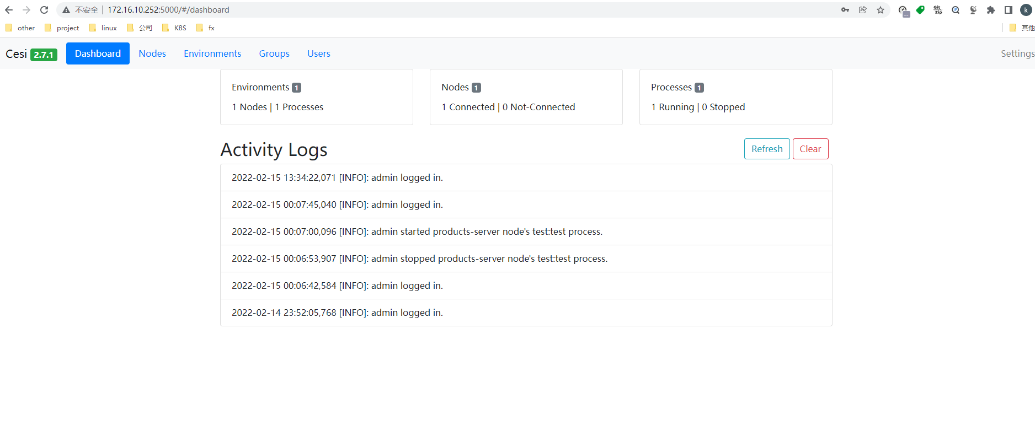Open the project bookmarks folder

62,28
